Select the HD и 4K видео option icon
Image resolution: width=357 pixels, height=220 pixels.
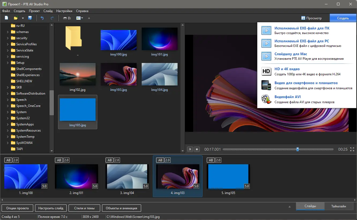click(266, 71)
